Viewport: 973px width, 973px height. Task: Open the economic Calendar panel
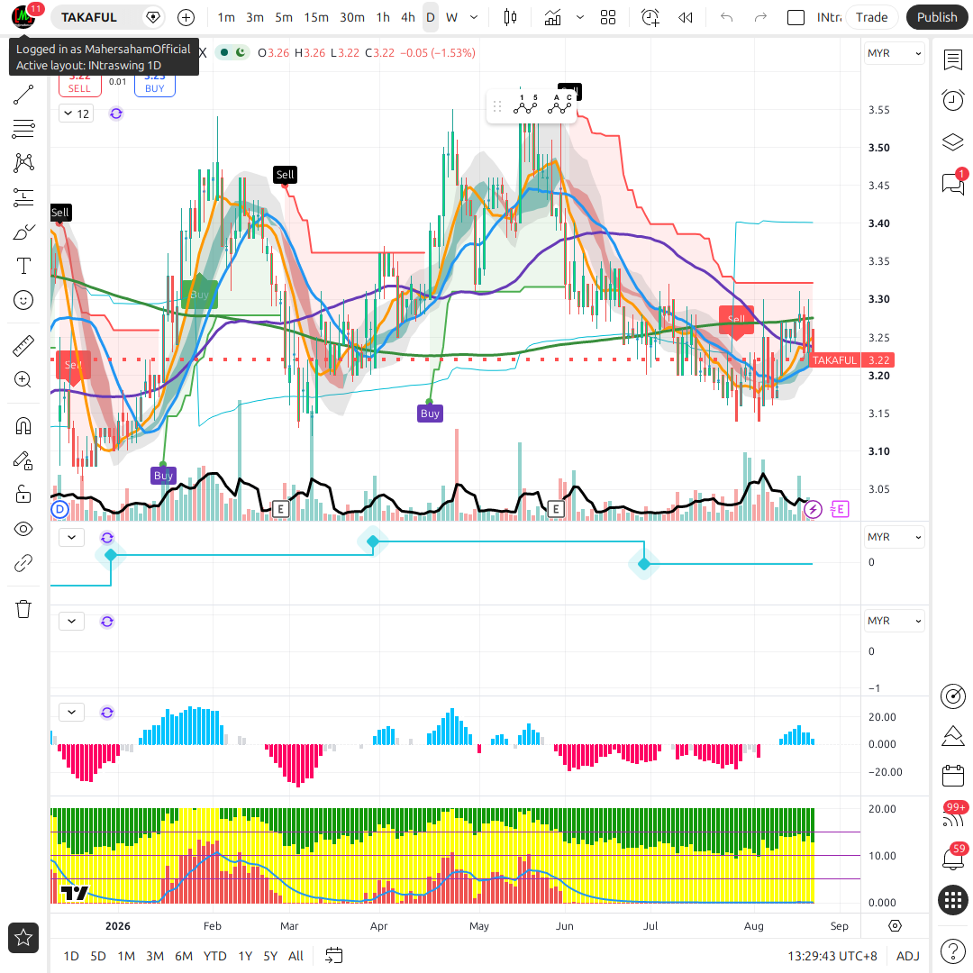(952, 776)
